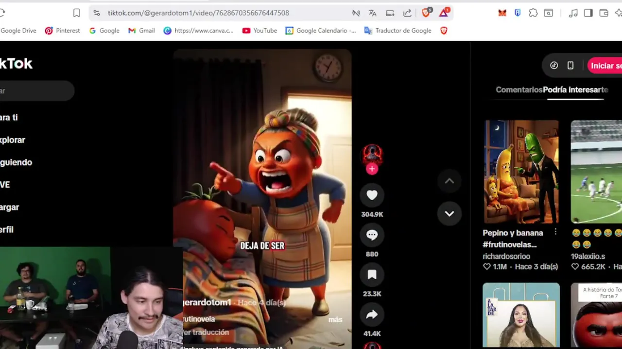Open the woman presenter video thumbnail

[x=521, y=315]
